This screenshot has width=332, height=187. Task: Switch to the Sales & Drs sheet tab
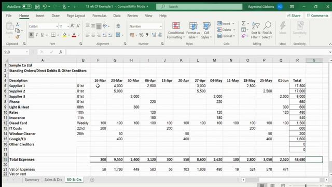coord(53,180)
